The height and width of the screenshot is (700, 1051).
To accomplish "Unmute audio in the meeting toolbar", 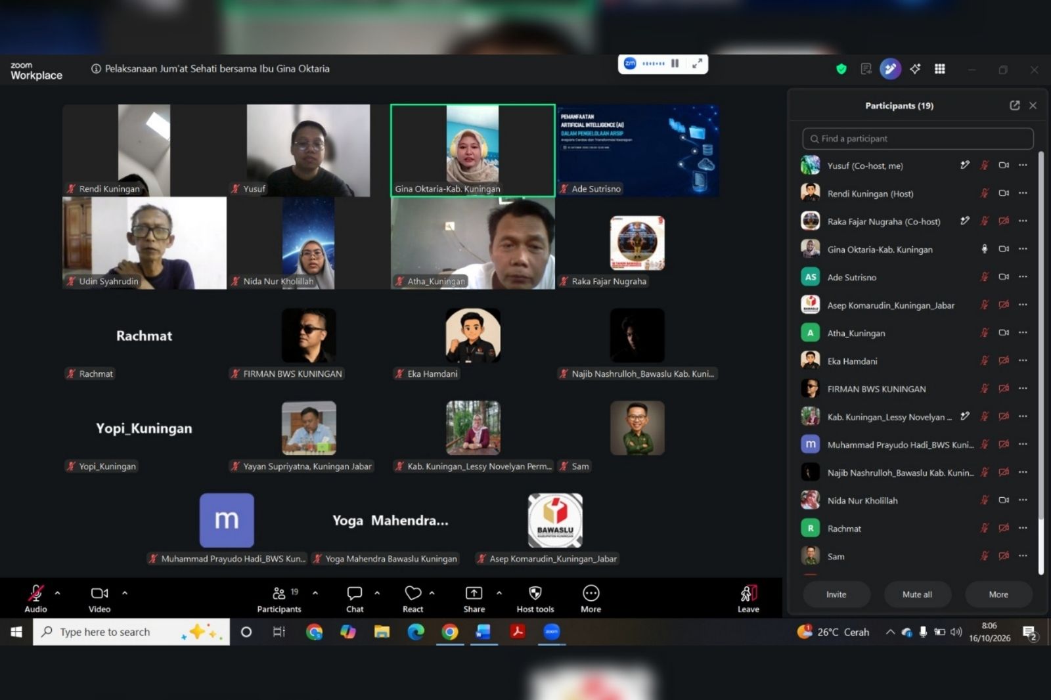I will click(x=35, y=598).
